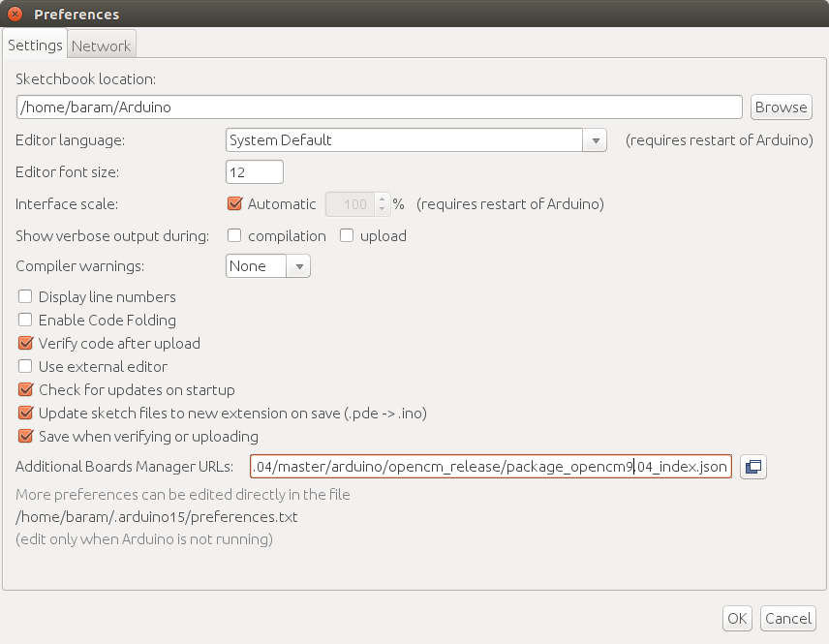Enable Display line numbers
This screenshot has width=829, height=644.
click(x=25, y=297)
